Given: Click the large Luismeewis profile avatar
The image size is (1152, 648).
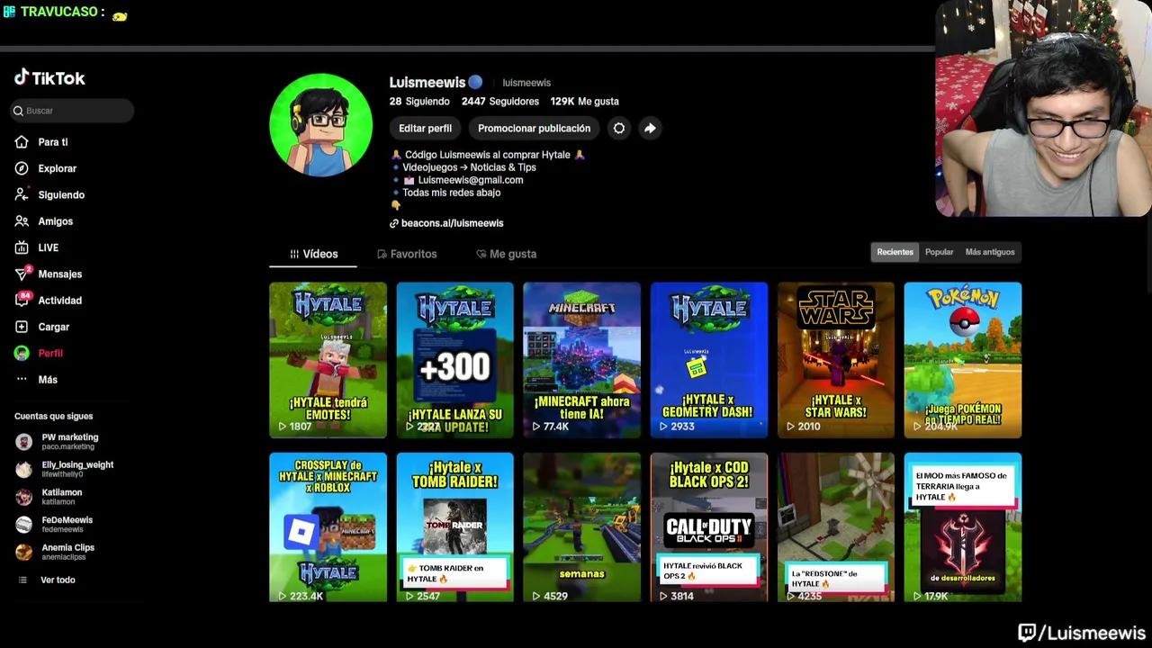Looking at the screenshot, I should (320, 125).
